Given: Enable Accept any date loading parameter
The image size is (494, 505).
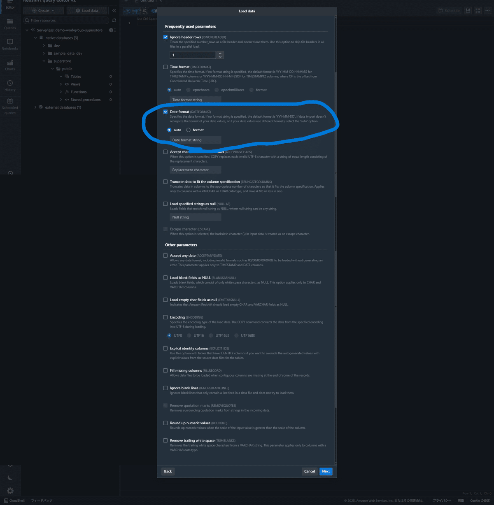Looking at the screenshot, I should (x=165, y=255).
